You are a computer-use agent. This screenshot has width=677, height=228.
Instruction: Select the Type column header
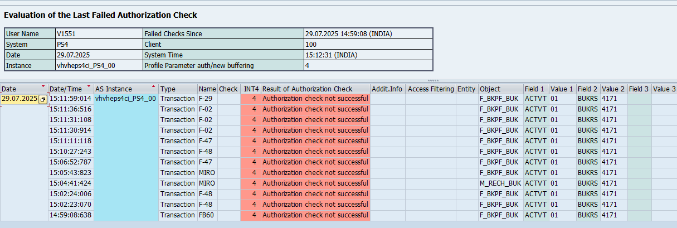168,89
